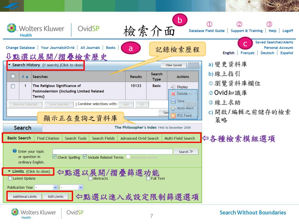Open Saved Searches/Alerts link
This screenshot has height=224, width=299.
pos(274,42)
